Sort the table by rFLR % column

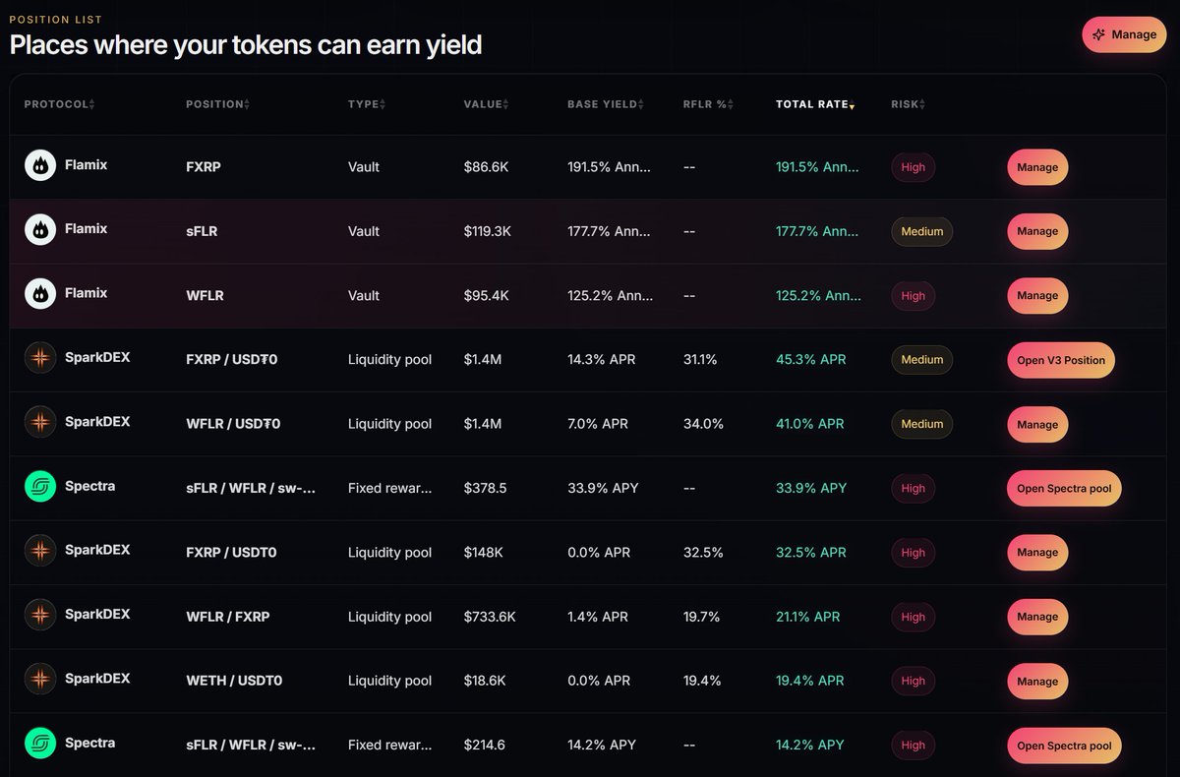click(708, 104)
